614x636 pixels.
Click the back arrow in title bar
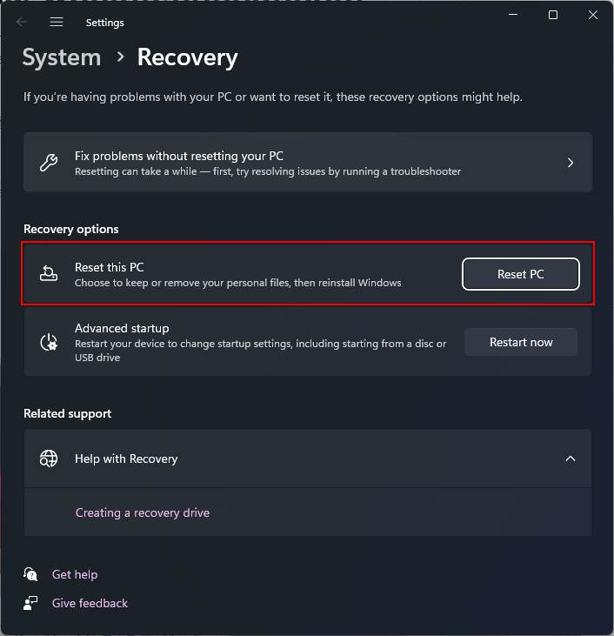(22, 22)
